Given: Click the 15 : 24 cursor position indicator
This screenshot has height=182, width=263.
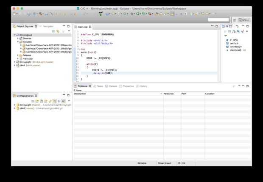Looking at the screenshot, I should click(181, 163).
